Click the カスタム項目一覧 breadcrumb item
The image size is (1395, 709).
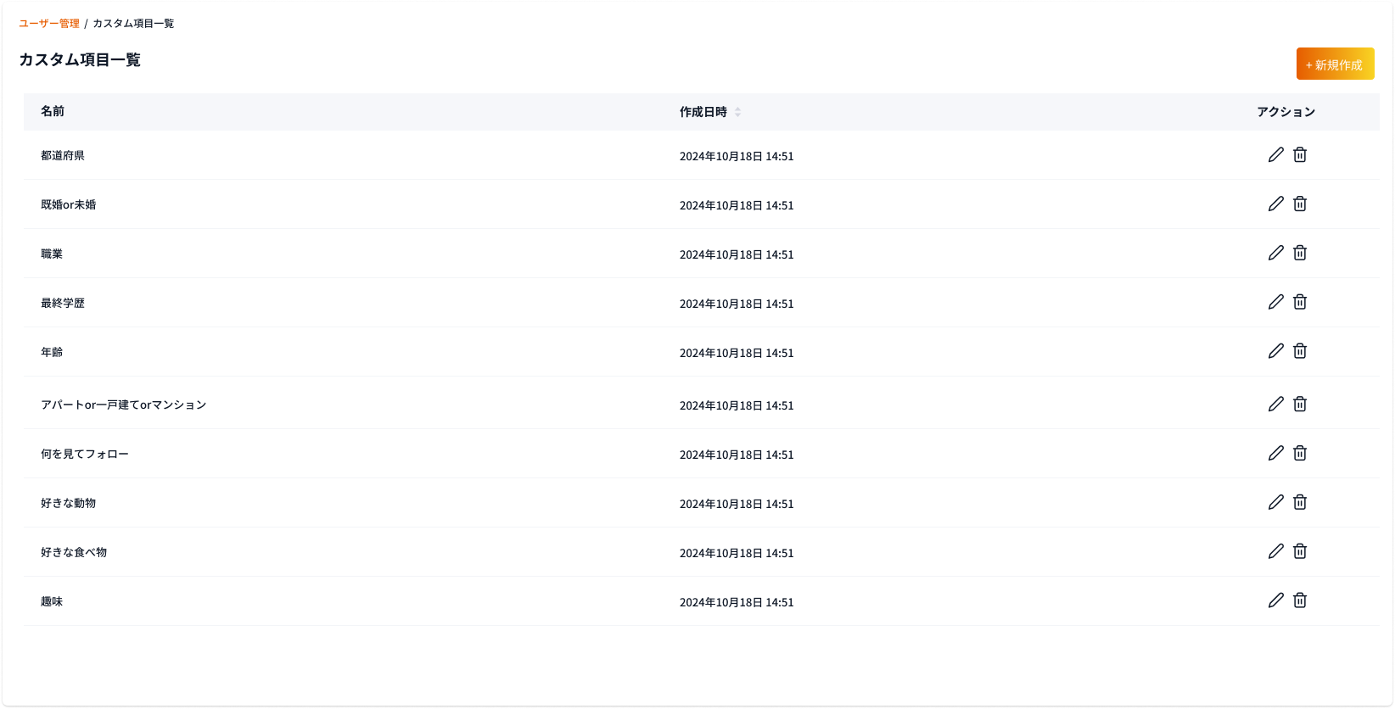coord(133,24)
